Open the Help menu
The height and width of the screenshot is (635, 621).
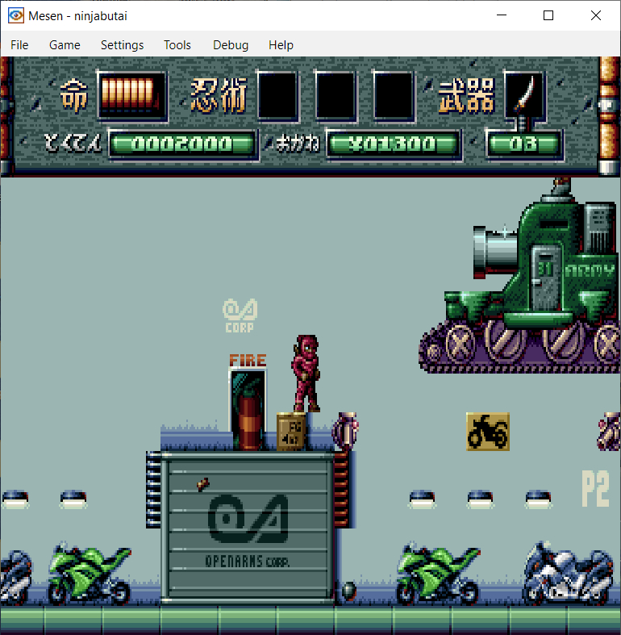pyautogui.click(x=281, y=45)
